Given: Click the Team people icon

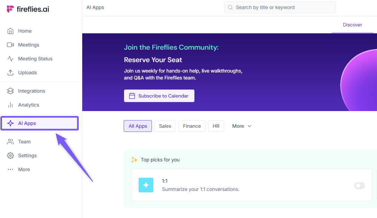Looking at the screenshot, I should 10,142.
